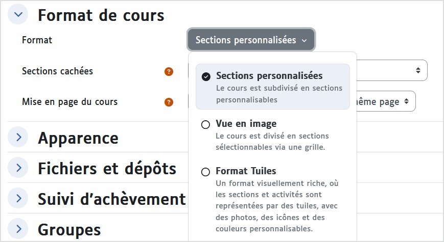Click the Groupes heading
This screenshot has width=444, height=242.
69,230
